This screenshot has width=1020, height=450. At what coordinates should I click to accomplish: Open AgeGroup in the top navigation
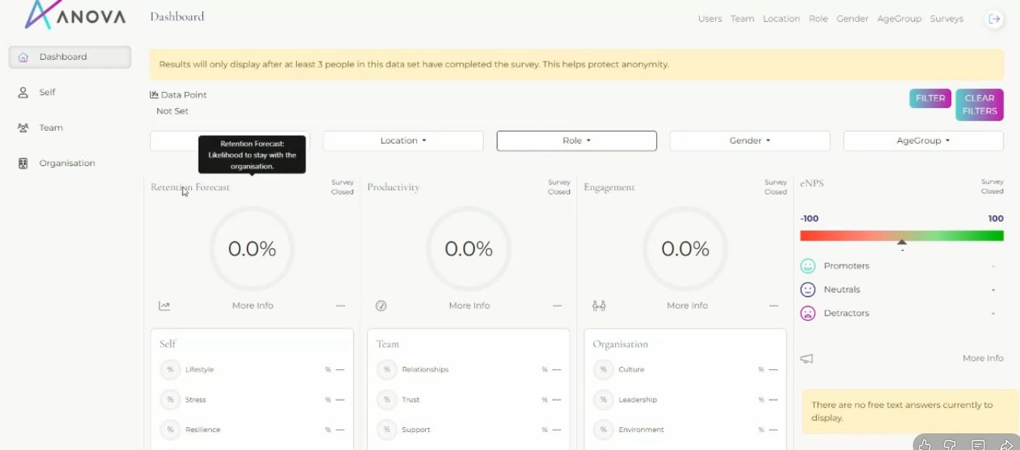click(x=899, y=19)
